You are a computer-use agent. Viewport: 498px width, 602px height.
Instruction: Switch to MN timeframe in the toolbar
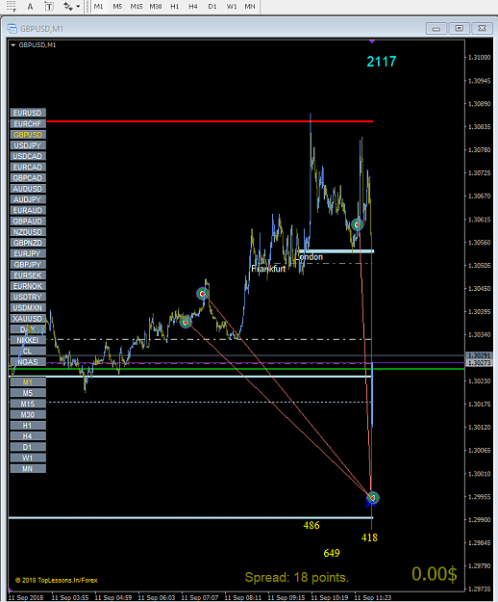click(x=250, y=7)
